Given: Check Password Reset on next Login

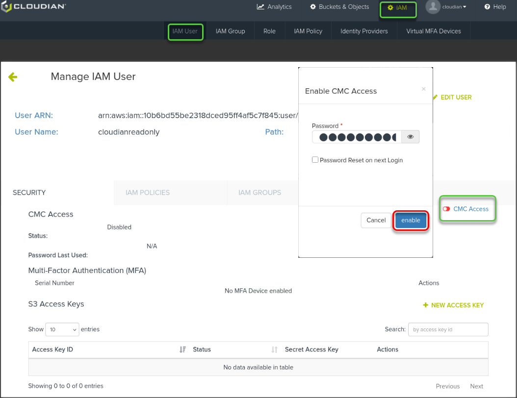Looking at the screenshot, I should tap(315, 160).
